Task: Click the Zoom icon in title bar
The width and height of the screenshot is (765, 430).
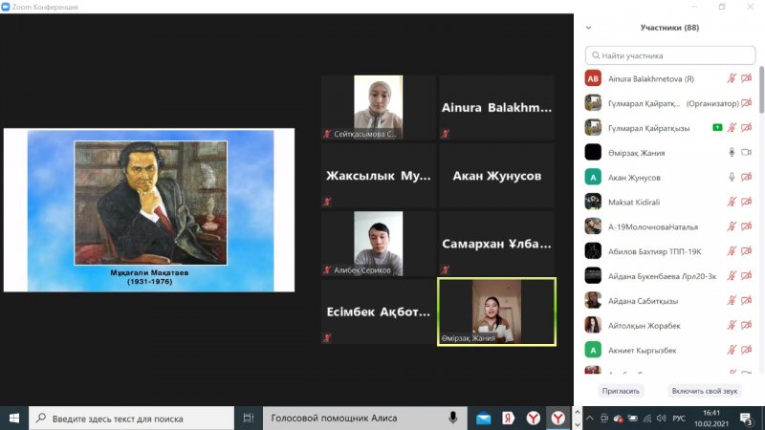Action: pyautogui.click(x=6, y=7)
